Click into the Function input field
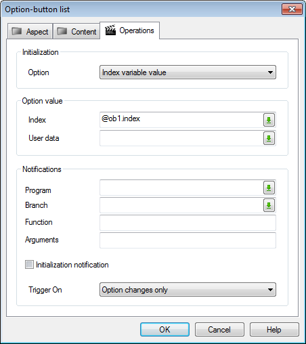Viewport: 306px width, 344px height. 188,223
